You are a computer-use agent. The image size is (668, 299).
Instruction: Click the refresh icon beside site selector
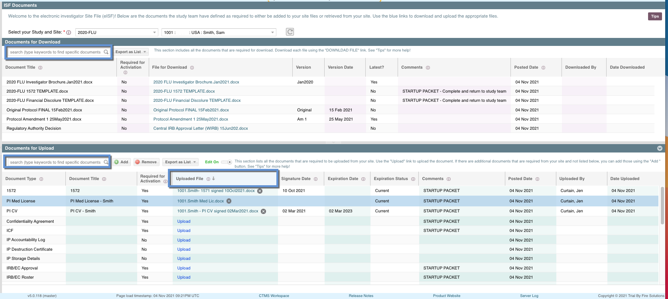[x=290, y=32]
